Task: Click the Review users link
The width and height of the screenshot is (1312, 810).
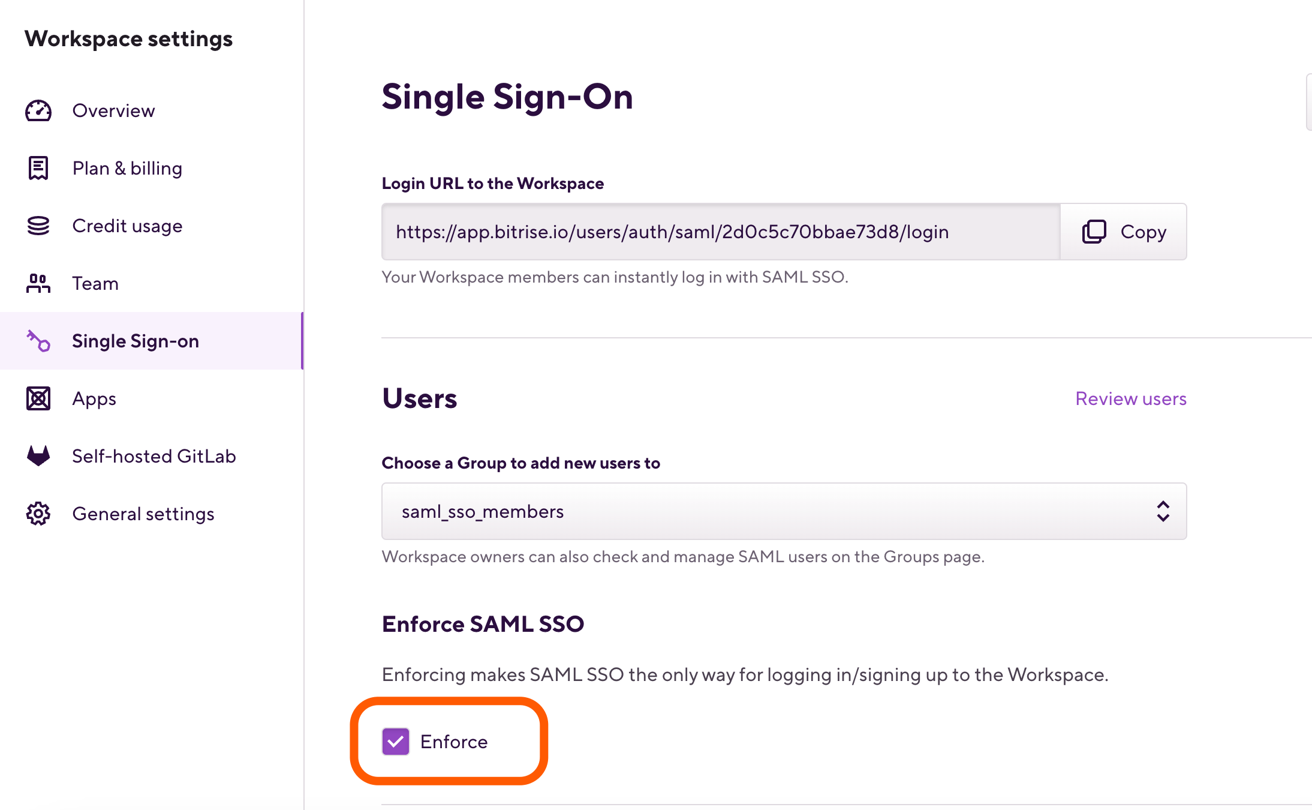Action: [1131, 398]
